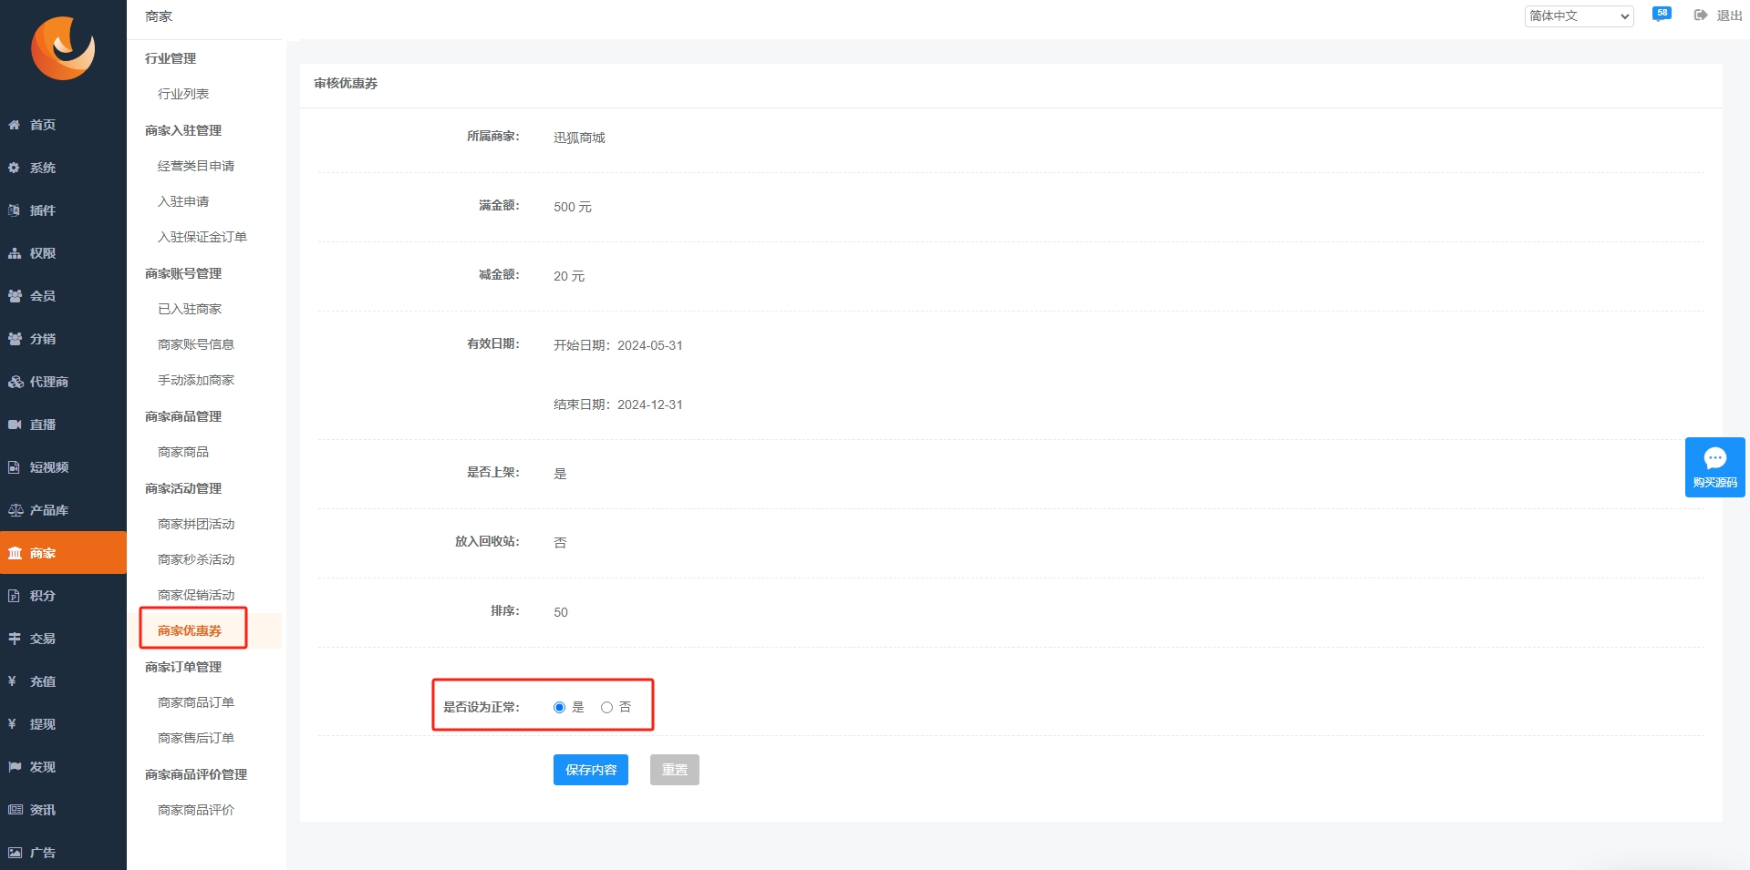Screen dimensions: 1750x870
Task: Open 短视频 icon in sidebar
Action: tap(15, 467)
